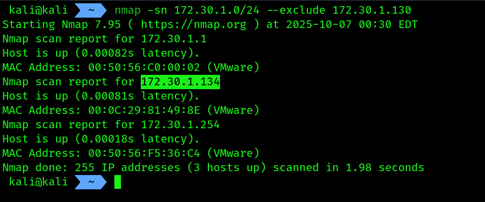The width and height of the screenshot is (485, 202).
Task: Click MAC address 00:0C:29:81:49:8E
Action: pyautogui.click(x=144, y=110)
